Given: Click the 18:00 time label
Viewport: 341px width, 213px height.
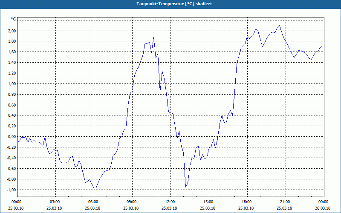Looking at the screenshot, I should [247, 202].
